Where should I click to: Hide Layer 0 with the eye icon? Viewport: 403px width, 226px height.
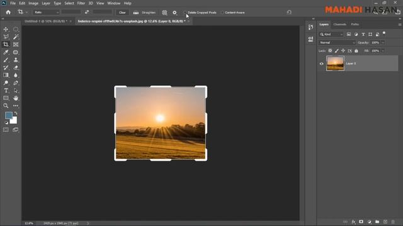tap(322, 63)
